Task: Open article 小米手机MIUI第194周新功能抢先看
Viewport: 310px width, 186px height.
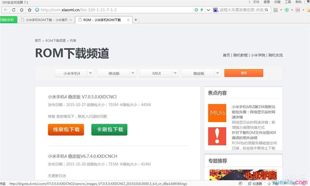Action: tap(254, 112)
